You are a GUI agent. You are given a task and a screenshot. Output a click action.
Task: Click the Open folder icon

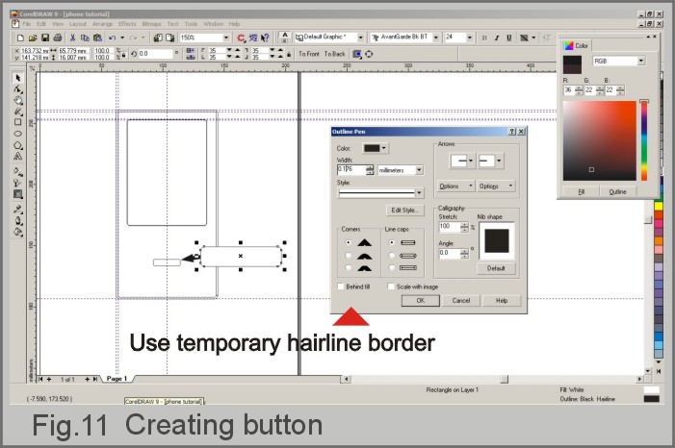tap(33, 37)
